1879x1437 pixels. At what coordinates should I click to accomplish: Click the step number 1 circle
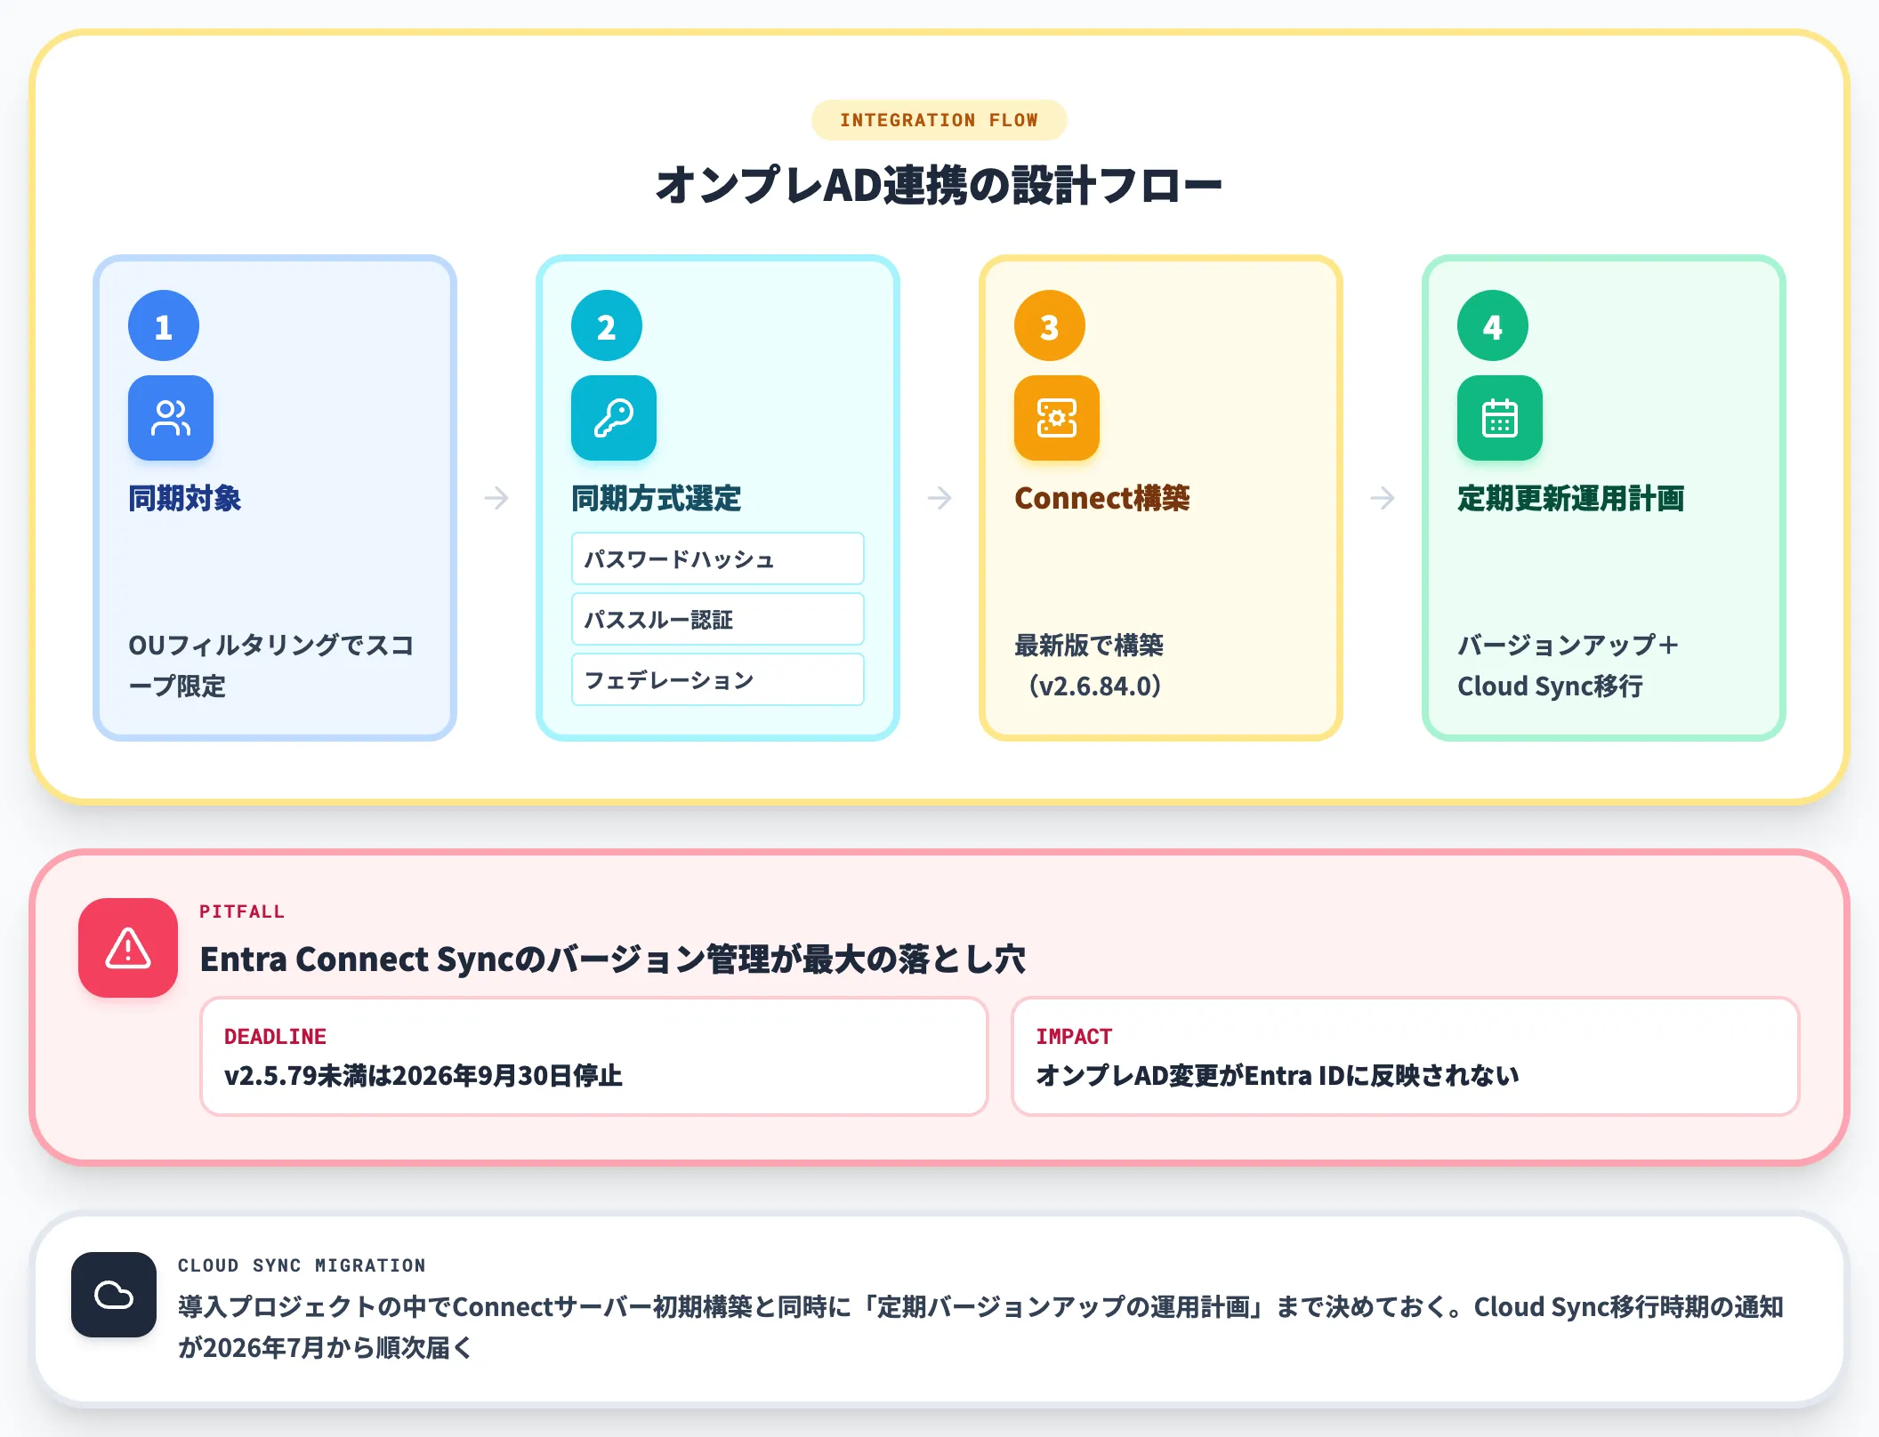click(164, 325)
